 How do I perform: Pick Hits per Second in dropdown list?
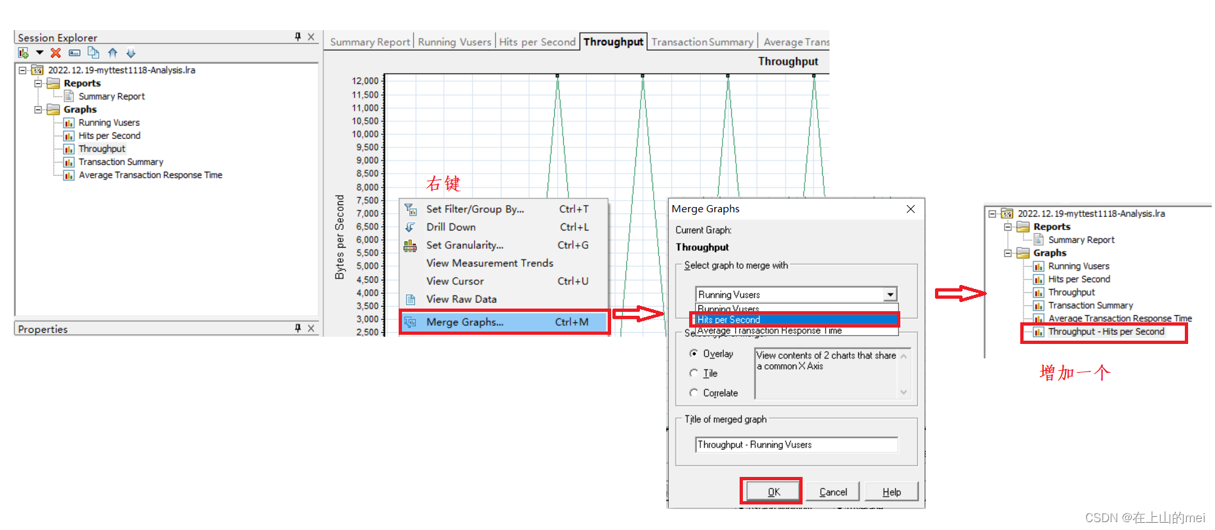point(796,320)
